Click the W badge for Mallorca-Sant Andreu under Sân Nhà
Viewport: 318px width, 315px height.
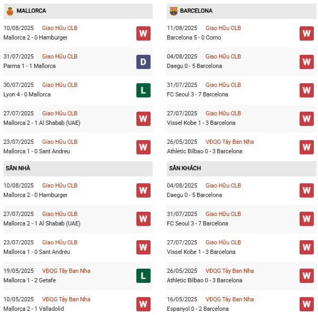pyautogui.click(x=143, y=247)
